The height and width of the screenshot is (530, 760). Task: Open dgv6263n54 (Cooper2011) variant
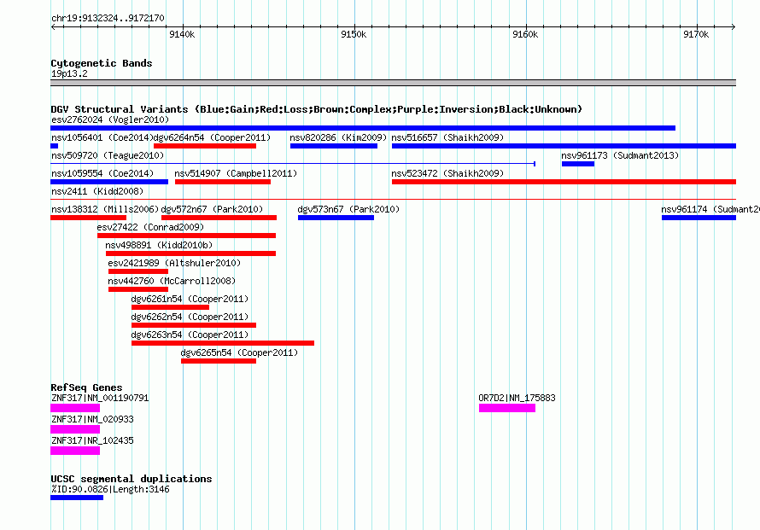click(x=190, y=335)
